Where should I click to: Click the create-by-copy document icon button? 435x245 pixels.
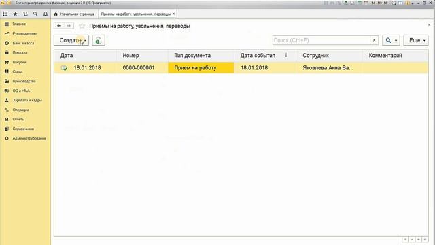98,40
